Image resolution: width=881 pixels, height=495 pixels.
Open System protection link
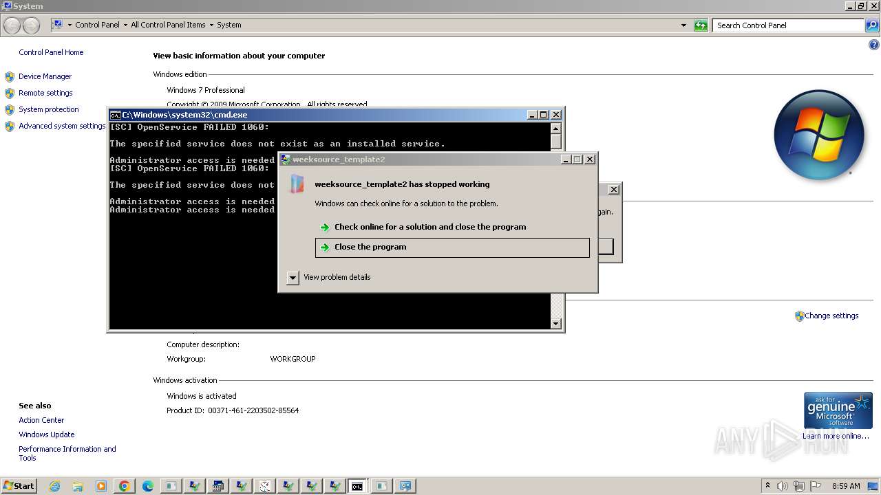pyautogui.click(x=49, y=109)
